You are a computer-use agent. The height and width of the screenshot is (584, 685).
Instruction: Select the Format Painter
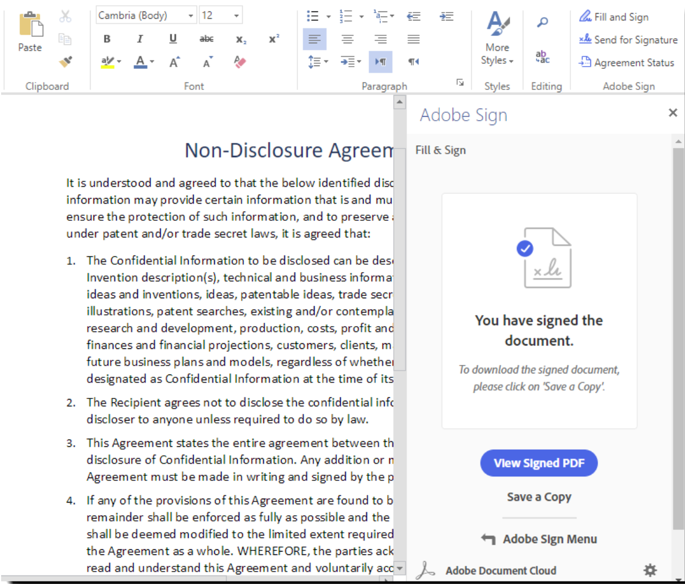coord(65,61)
